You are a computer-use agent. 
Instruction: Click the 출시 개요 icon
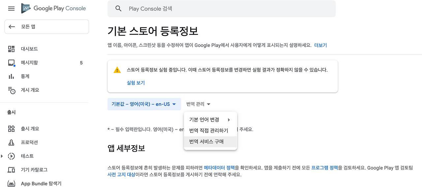11,129
